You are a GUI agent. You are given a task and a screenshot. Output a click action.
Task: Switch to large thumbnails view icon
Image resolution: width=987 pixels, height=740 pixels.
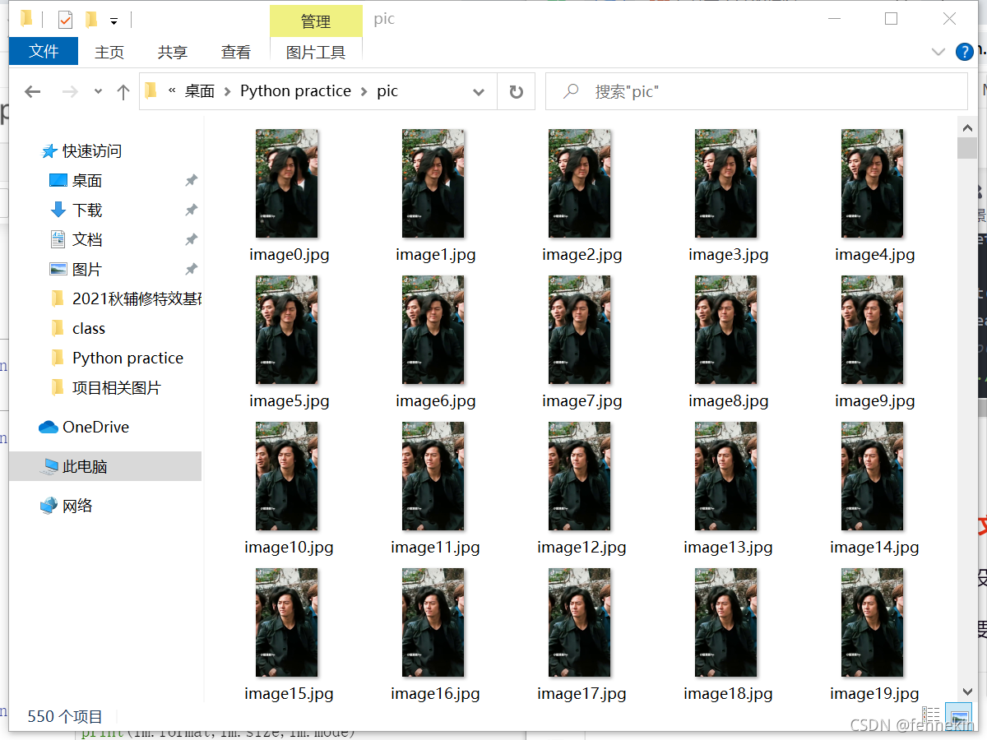pos(958,716)
